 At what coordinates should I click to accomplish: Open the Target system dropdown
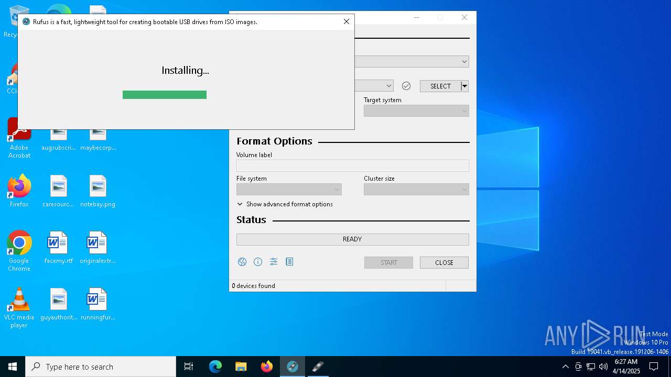pyautogui.click(x=416, y=110)
